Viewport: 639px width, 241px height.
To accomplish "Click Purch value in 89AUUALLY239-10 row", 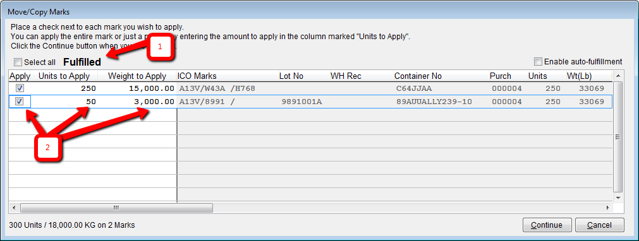I will 506,102.
